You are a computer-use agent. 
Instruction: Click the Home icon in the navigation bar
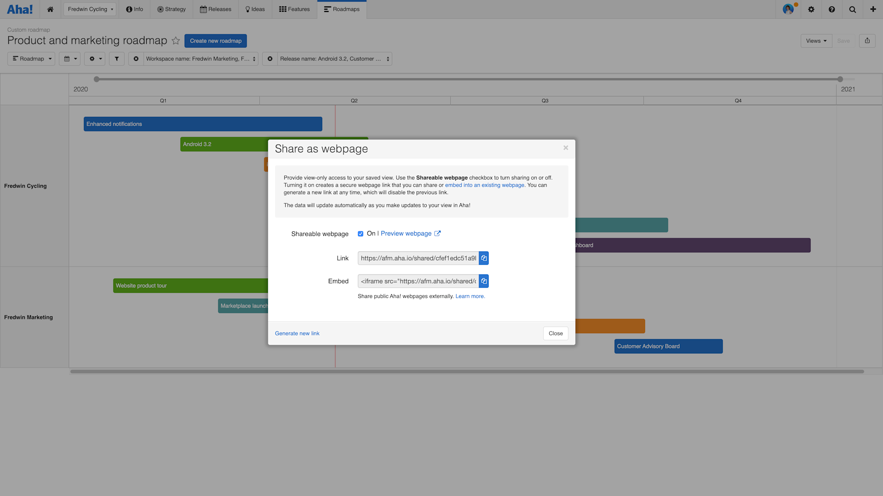pos(50,9)
